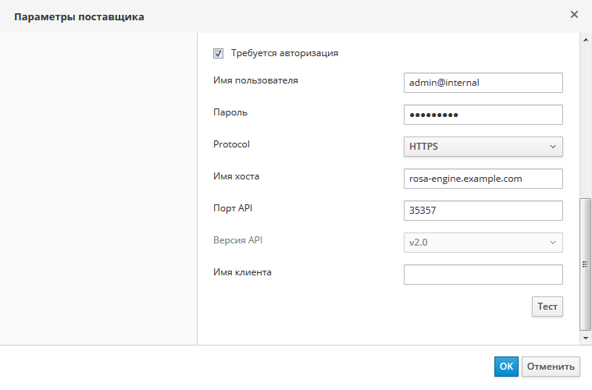Close the Параметры поставщика dialog
This screenshot has width=592, height=390.
point(574,15)
